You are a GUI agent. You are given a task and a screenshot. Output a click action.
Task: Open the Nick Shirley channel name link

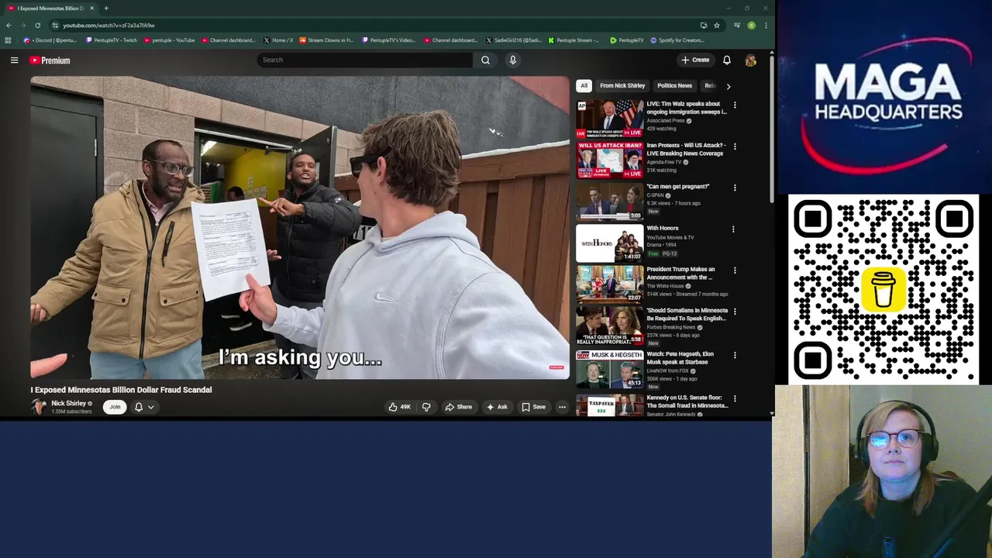[68, 403]
